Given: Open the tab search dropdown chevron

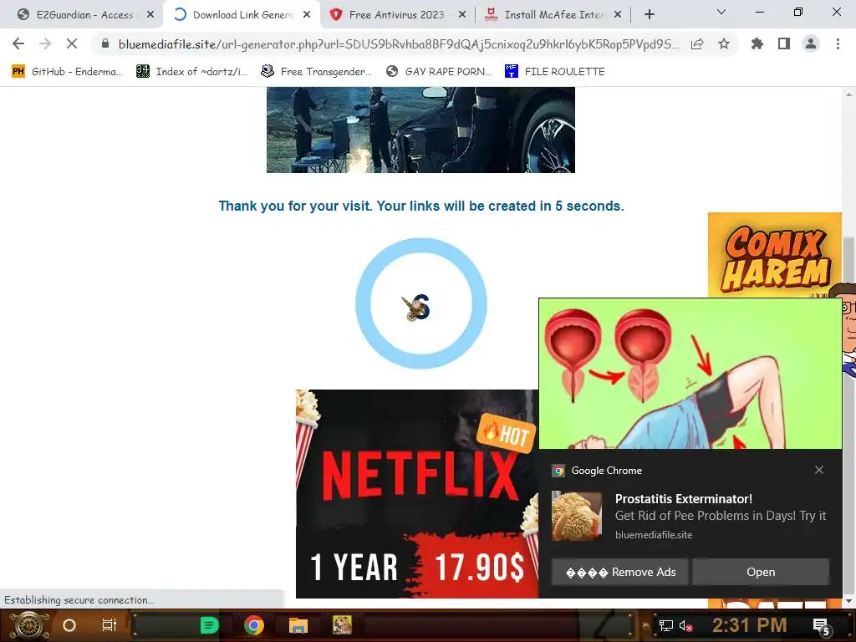Looking at the screenshot, I should click(721, 12).
